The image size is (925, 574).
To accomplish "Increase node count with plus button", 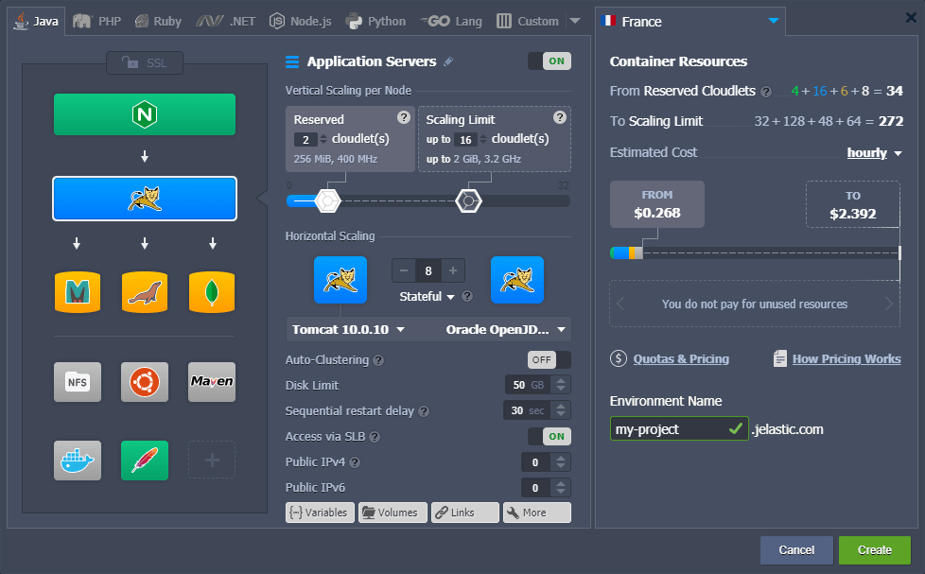I will pos(453,270).
